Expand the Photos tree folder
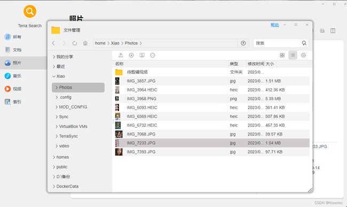Viewport: 347px width, 207px height. (57, 88)
